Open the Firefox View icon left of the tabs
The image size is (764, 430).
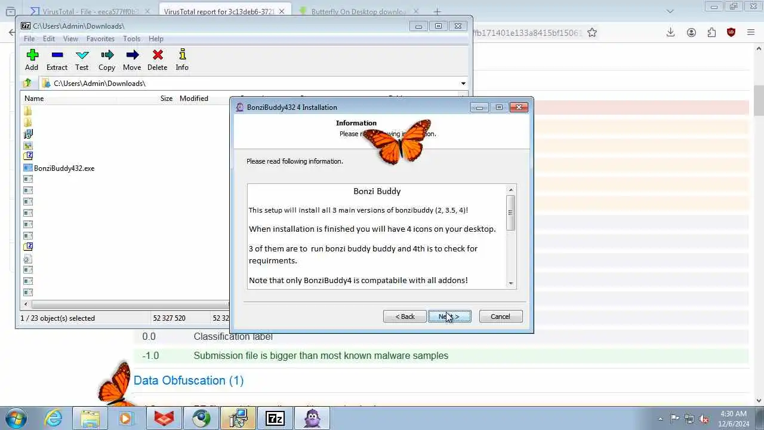tap(10, 11)
